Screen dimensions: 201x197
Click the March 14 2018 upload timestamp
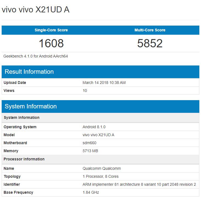(104, 83)
